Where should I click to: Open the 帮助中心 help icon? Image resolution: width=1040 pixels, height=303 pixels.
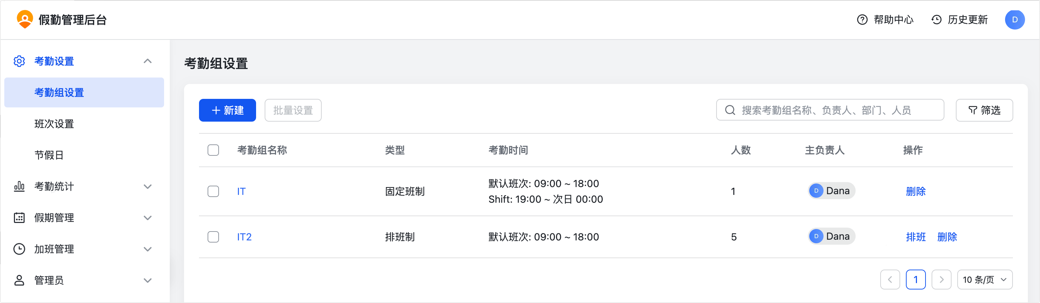pyautogui.click(x=862, y=20)
